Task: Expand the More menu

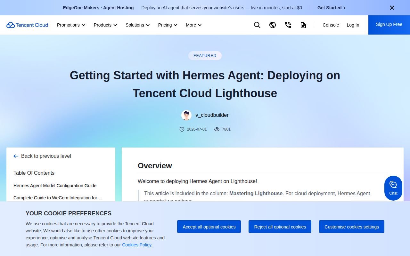Action: coord(194,25)
